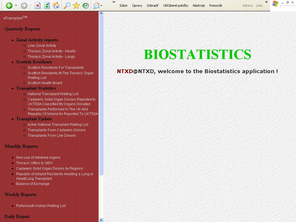Click the Adresa toolbar label
296x222 pixels.
pos(247,5)
